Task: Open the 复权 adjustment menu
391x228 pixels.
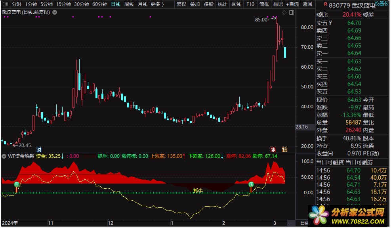Action: (x=181, y=4)
